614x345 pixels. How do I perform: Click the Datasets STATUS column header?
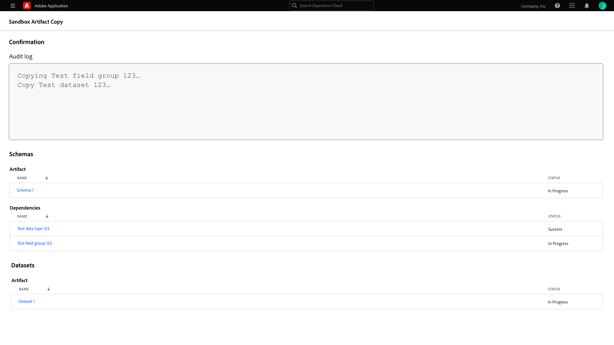[554, 289]
